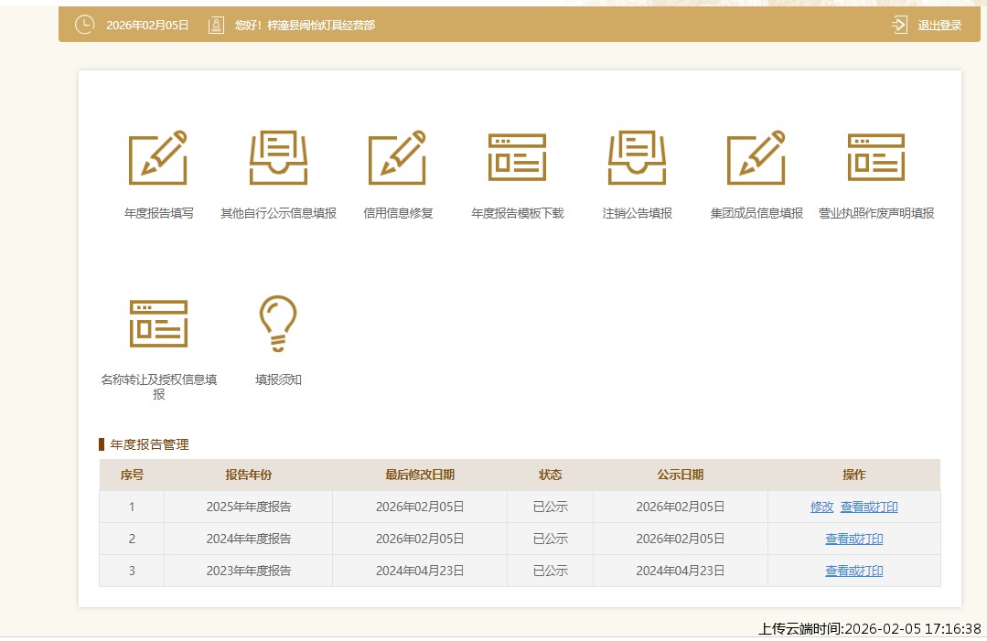
Task: Open the 营业执照作废声明填报 icon
Action: point(875,157)
